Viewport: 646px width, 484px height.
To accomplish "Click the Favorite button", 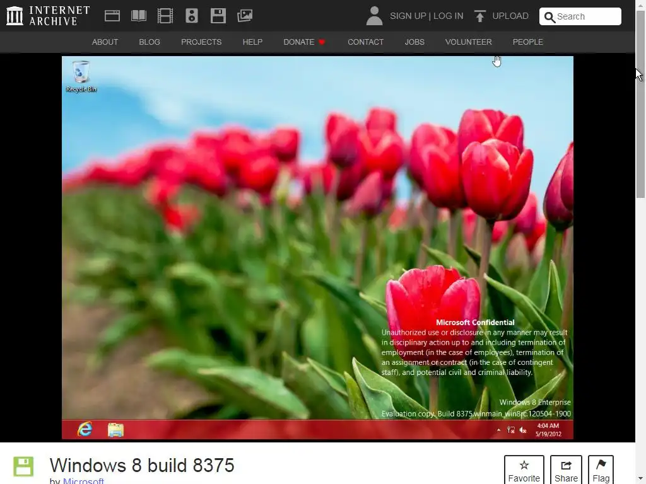I will pyautogui.click(x=524, y=470).
